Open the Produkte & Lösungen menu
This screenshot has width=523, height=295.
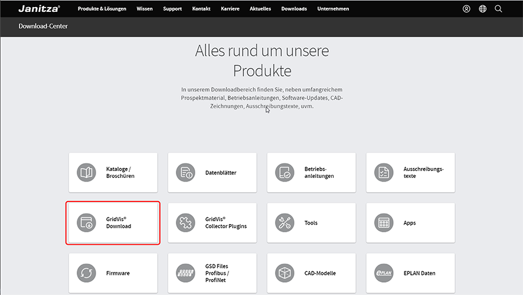click(x=102, y=9)
